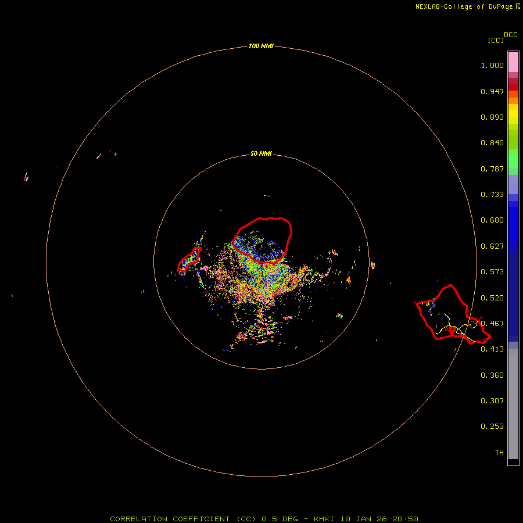Screen dimensions: 523x523
Task: Select the 0.947 scale value
Action: tap(492, 91)
